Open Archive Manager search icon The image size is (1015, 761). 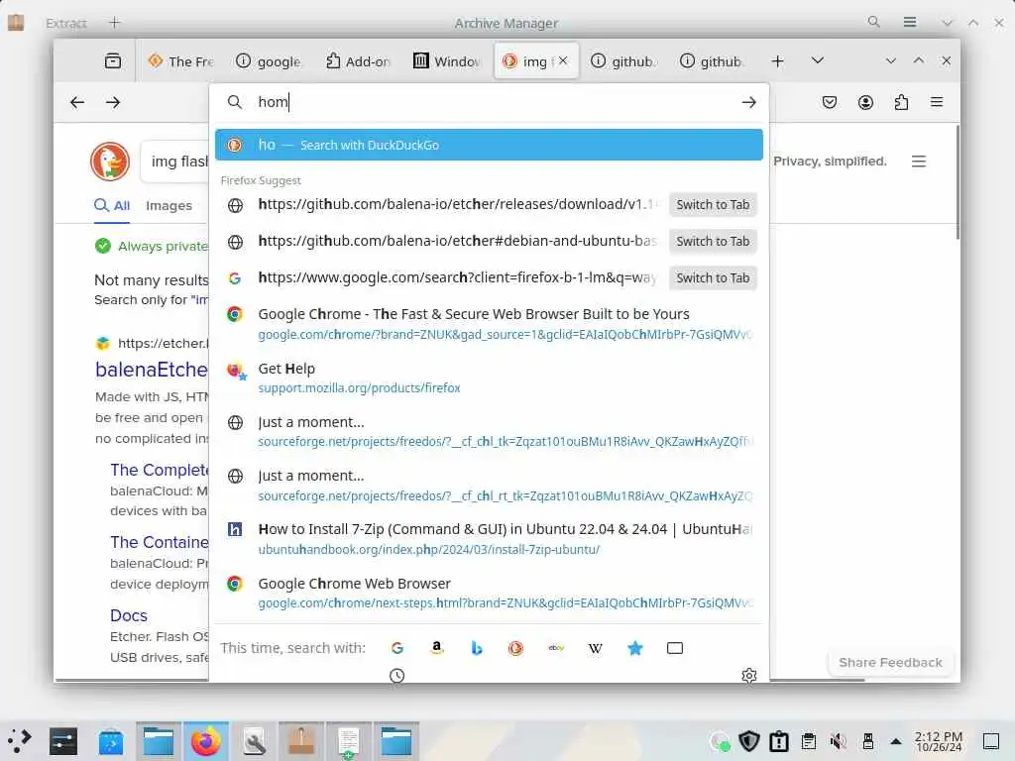click(874, 22)
